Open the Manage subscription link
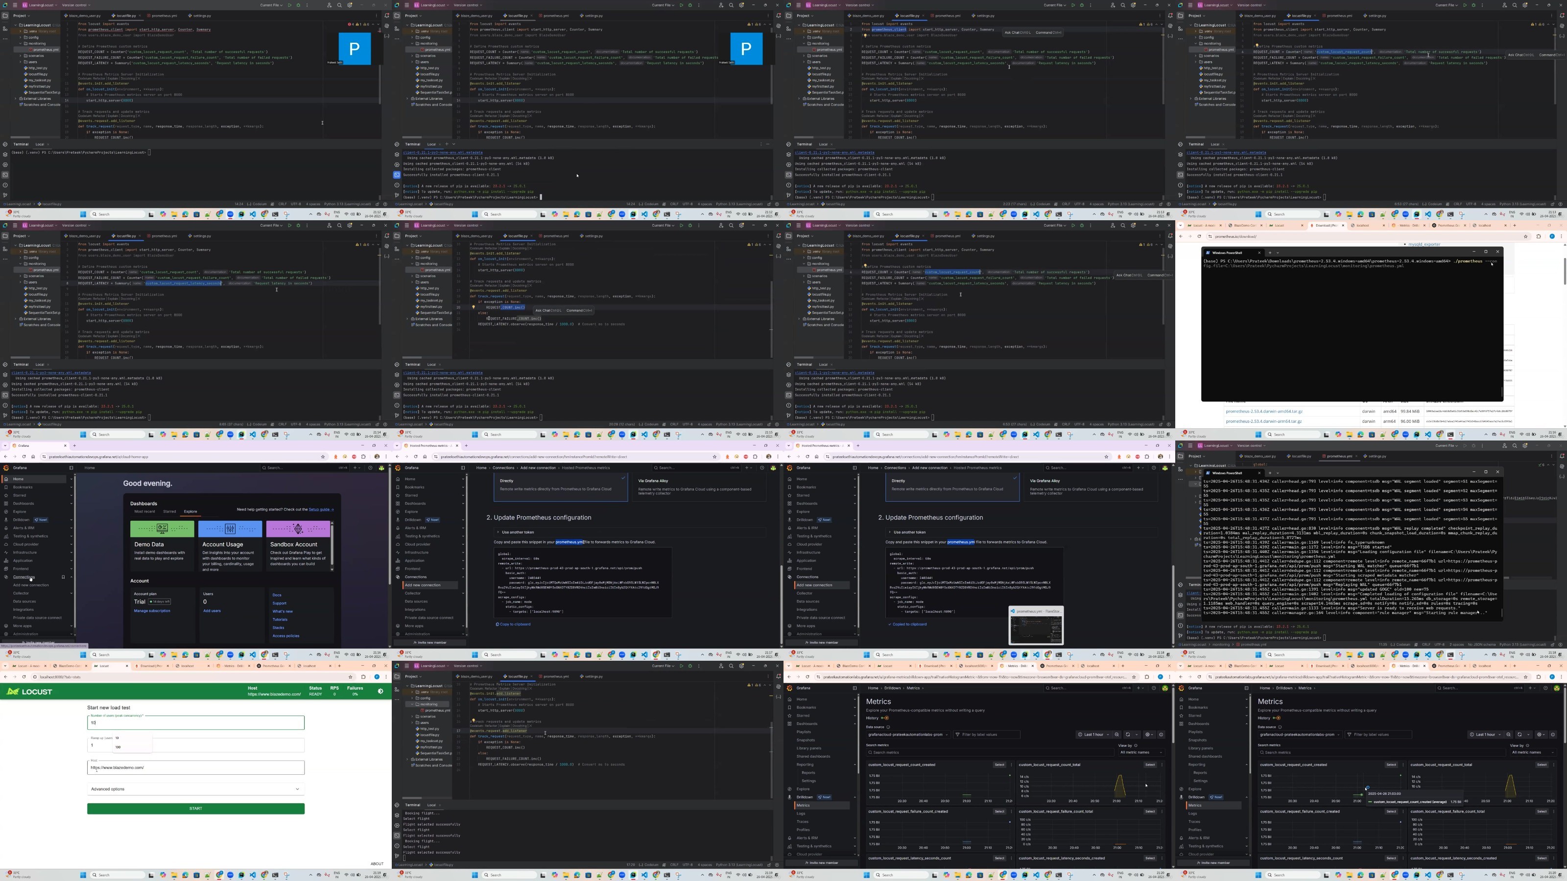The width and height of the screenshot is (1567, 881). pyautogui.click(x=152, y=610)
